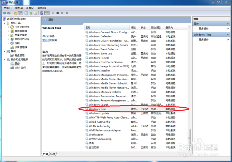Click the Up one level folder icon
232x162 pixels.
click(15, 13)
